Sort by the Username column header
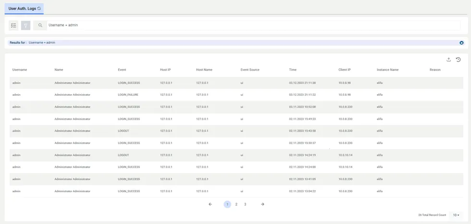The width and height of the screenshot is (471, 224). (x=20, y=70)
